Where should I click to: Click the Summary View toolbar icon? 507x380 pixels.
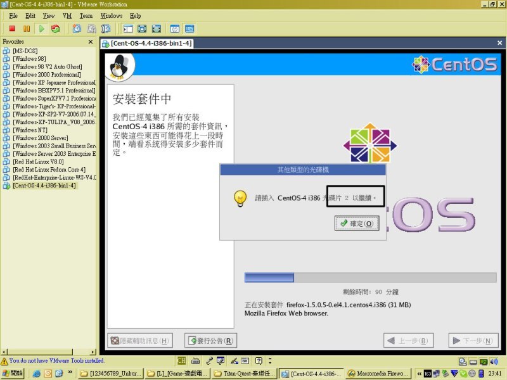tap(175, 28)
